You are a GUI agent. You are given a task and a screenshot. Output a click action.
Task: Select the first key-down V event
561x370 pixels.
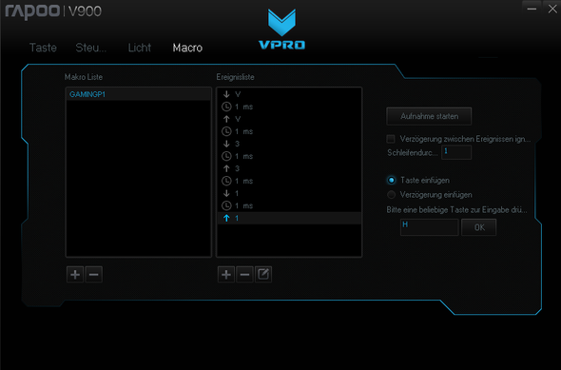[x=289, y=94]
